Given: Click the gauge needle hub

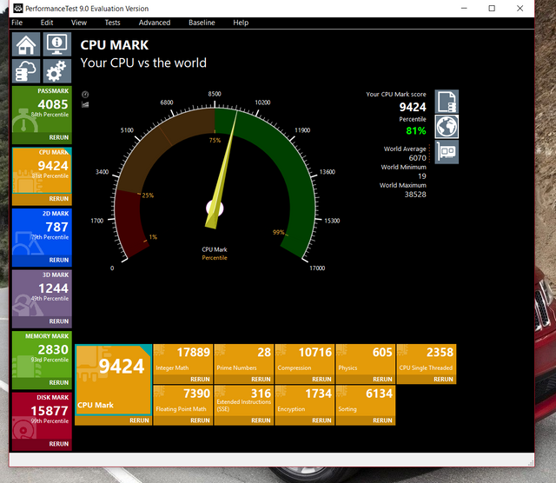Looking at the screenshot, I should click(215, 208).
